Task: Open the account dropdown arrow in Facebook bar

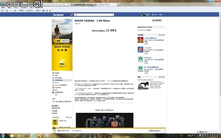Action: coord(164,14)
